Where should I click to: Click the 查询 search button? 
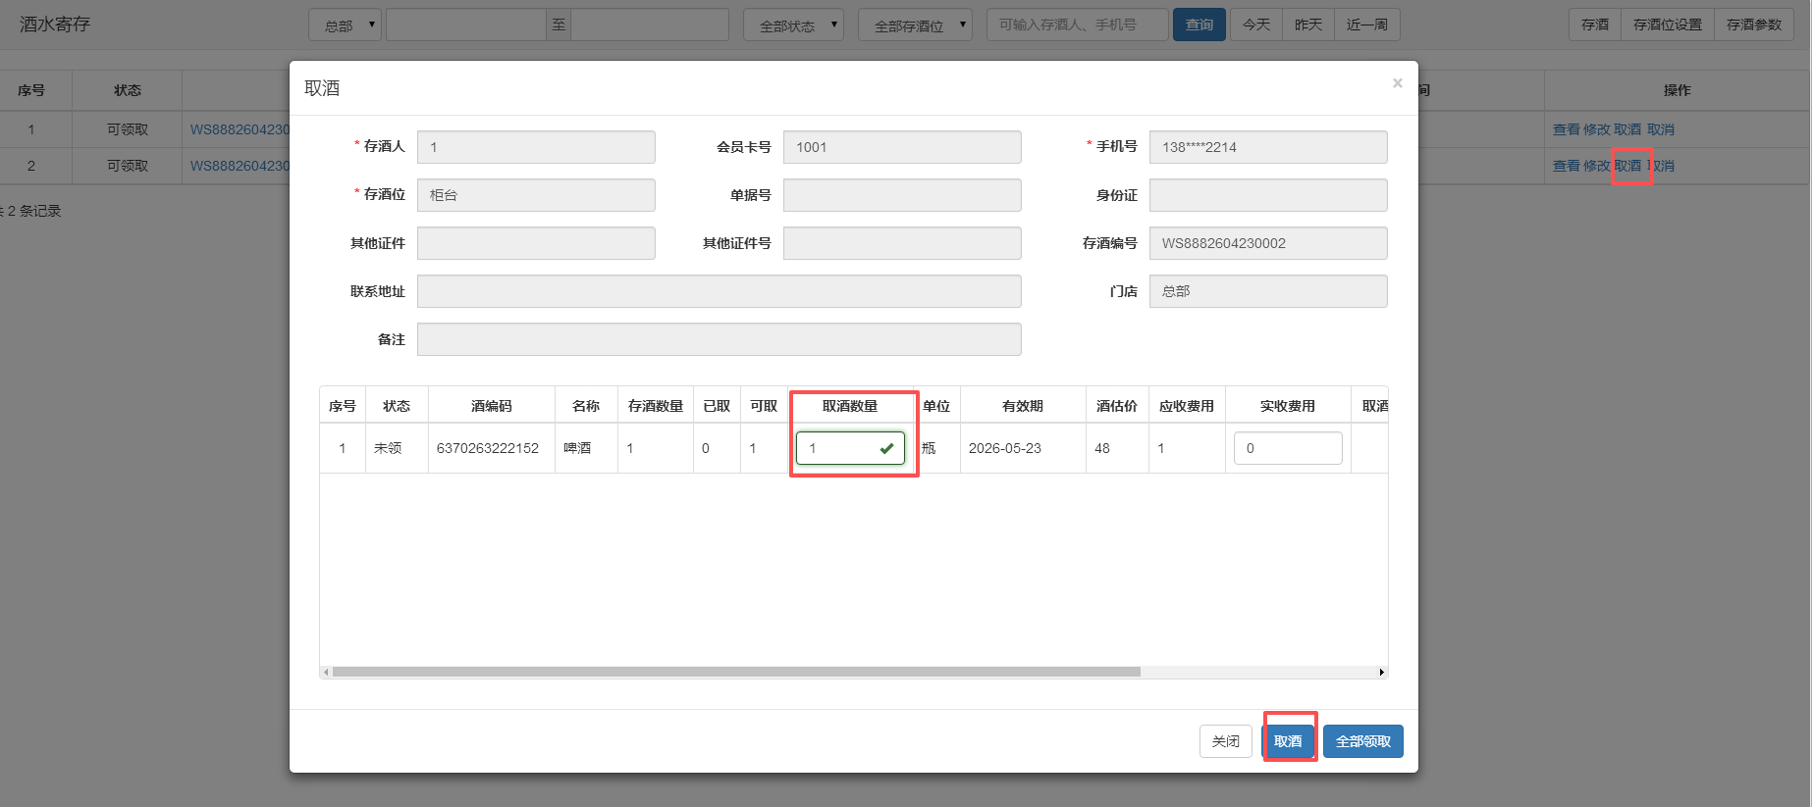pos(1199,25)
